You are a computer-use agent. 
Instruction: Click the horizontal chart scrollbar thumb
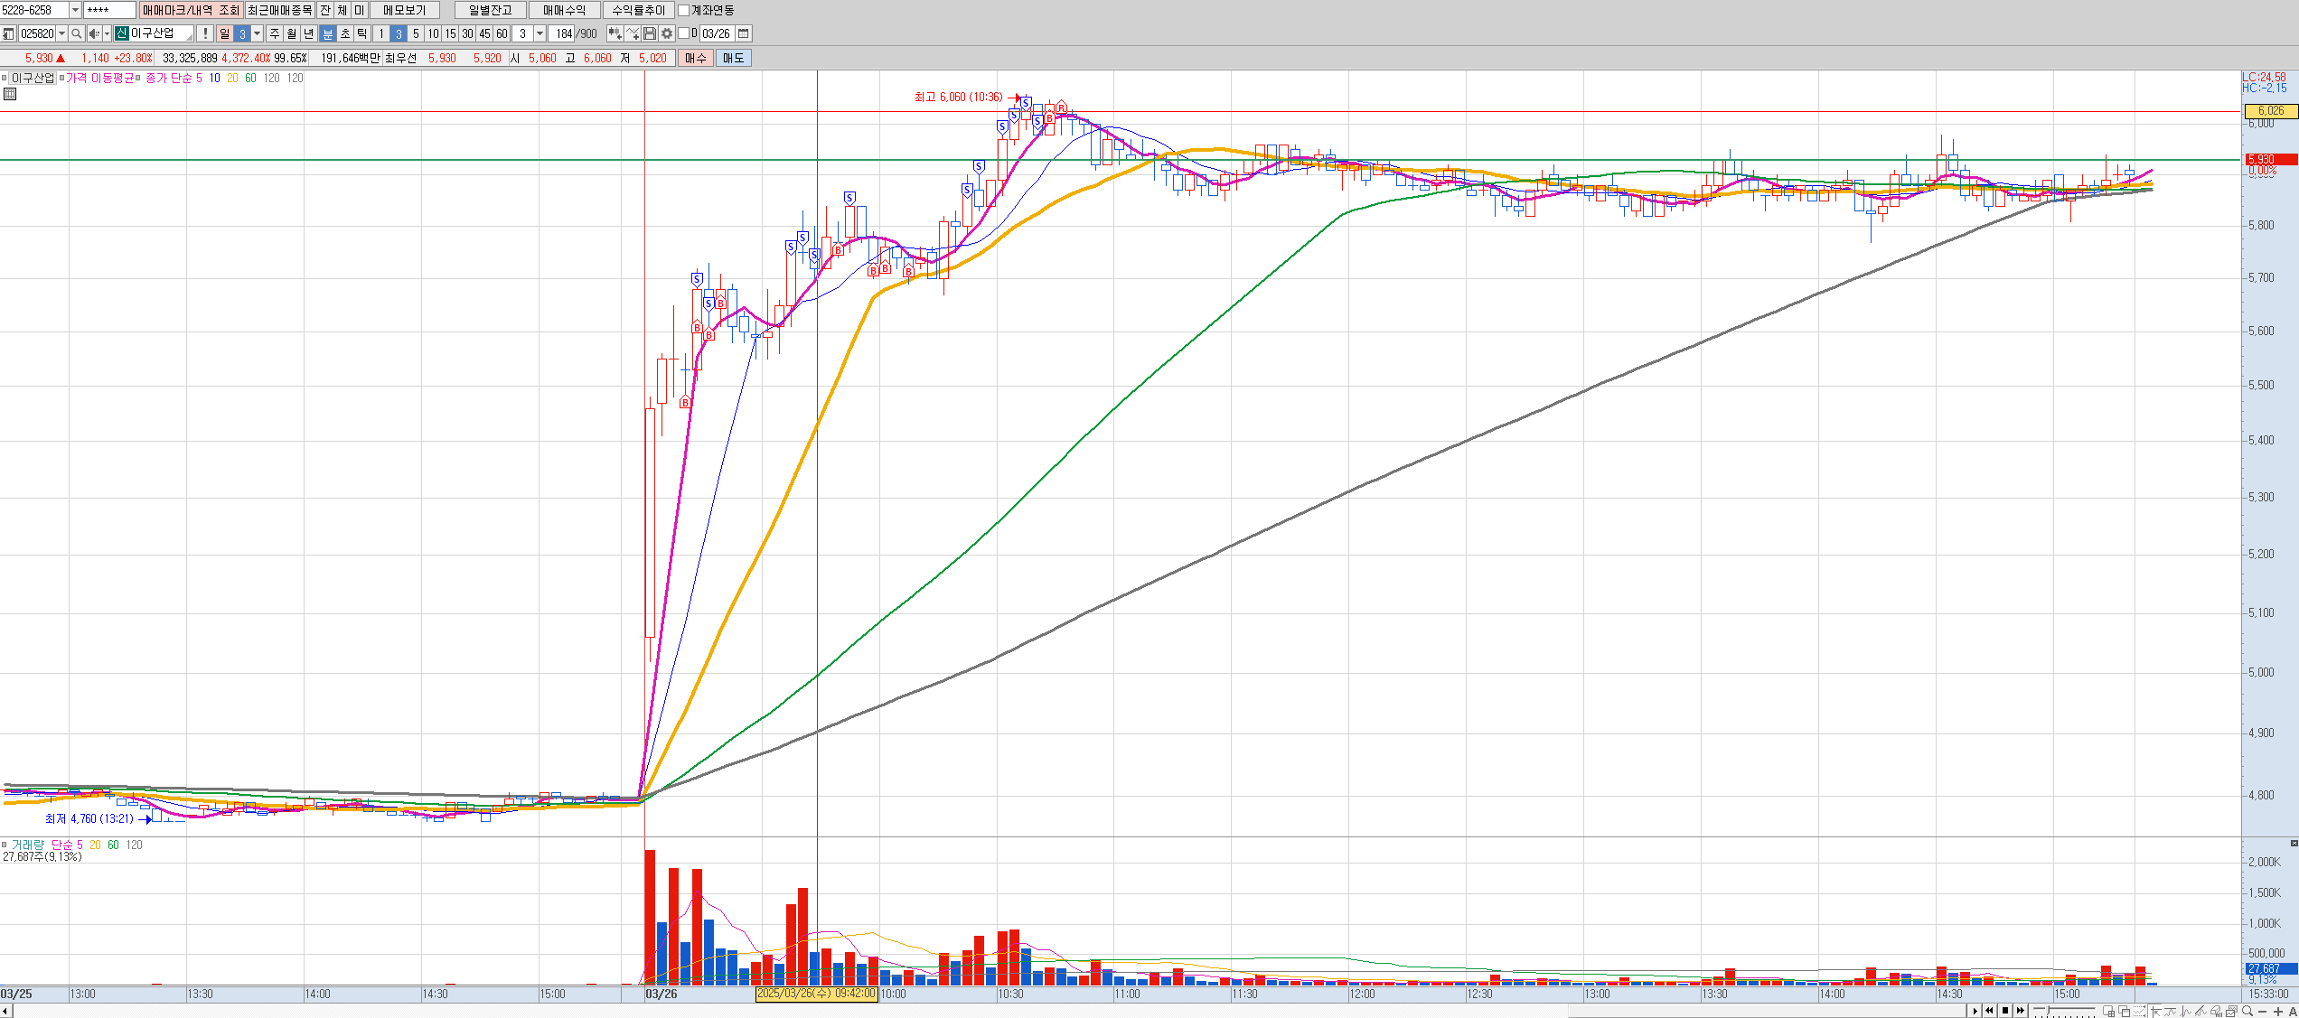[1769, 1011]
